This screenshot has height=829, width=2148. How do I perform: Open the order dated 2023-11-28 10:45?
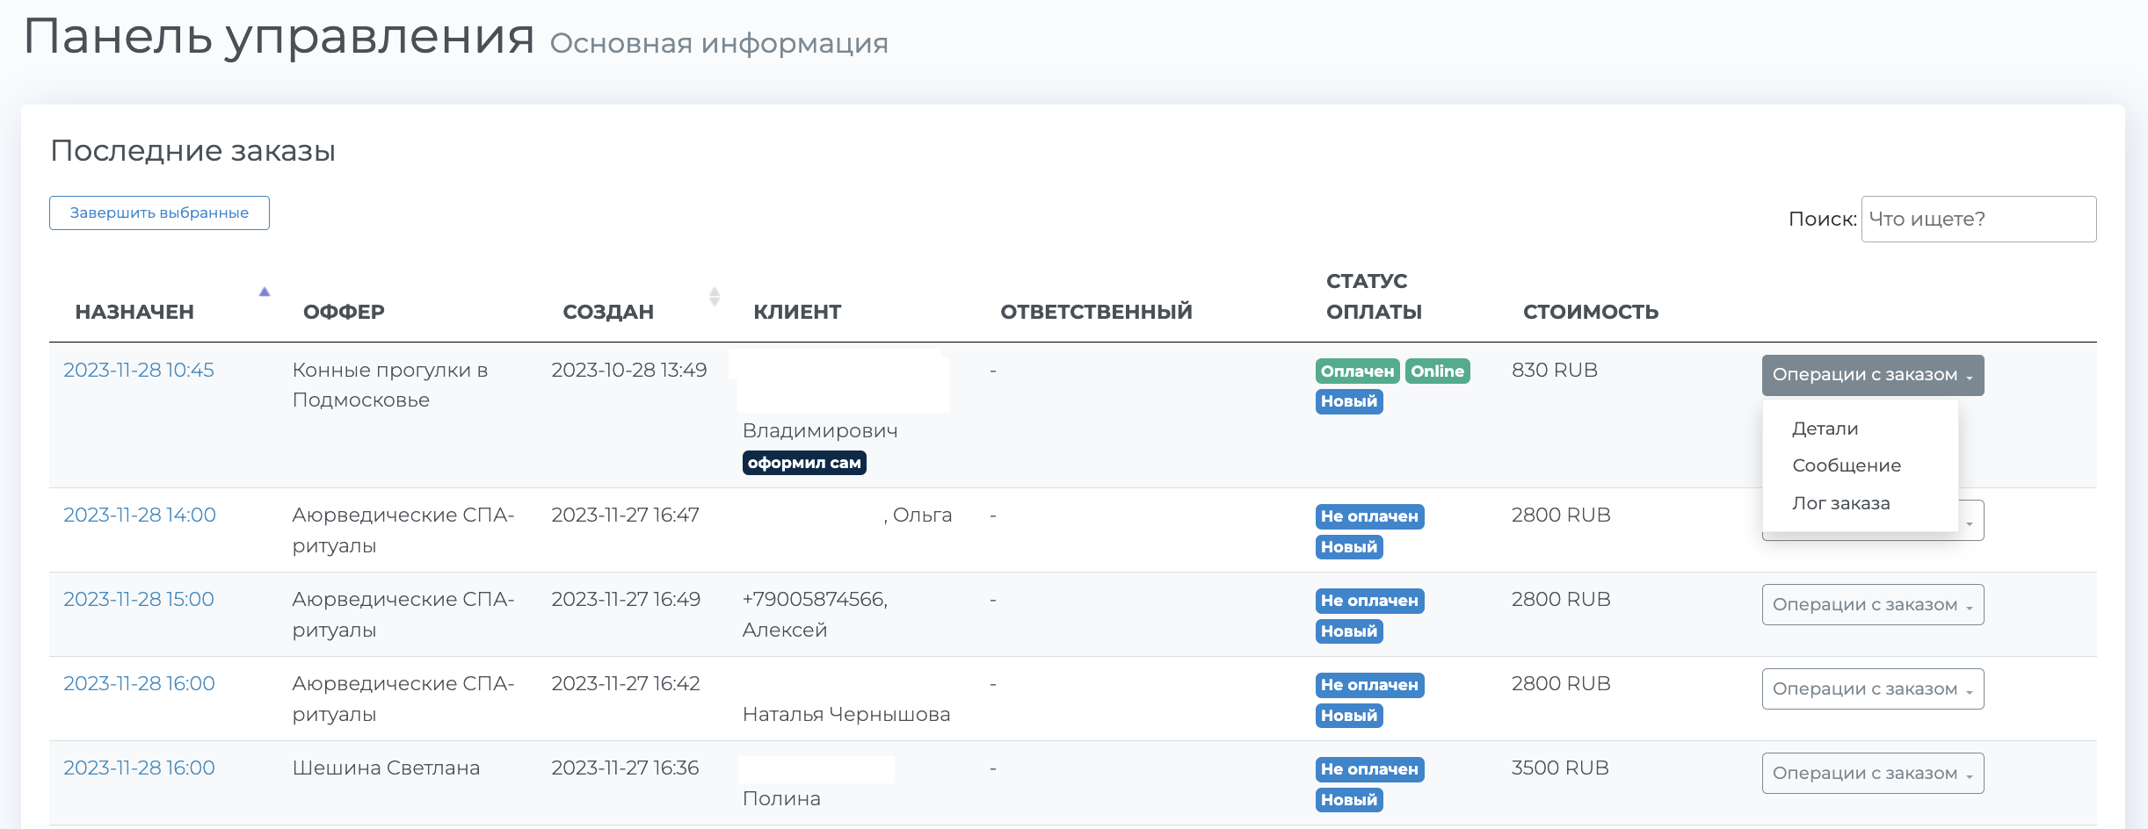click(139, 371)
